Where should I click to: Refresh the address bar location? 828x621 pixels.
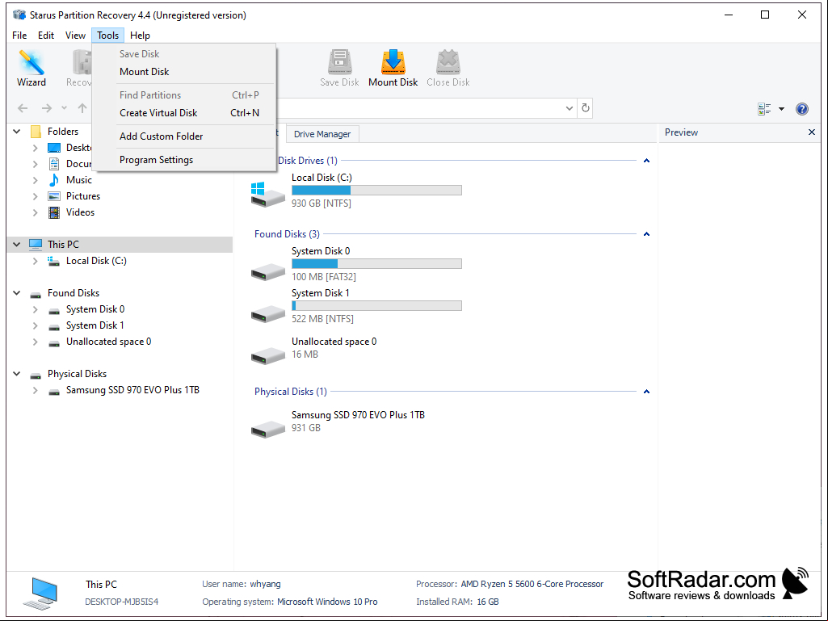585,107
